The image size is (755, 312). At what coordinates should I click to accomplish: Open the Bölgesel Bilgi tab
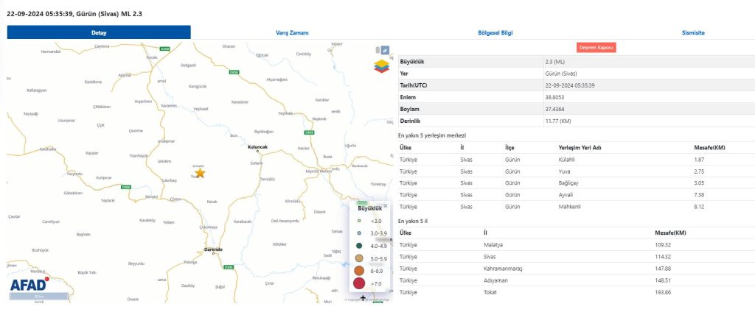(x=495, y=32)
